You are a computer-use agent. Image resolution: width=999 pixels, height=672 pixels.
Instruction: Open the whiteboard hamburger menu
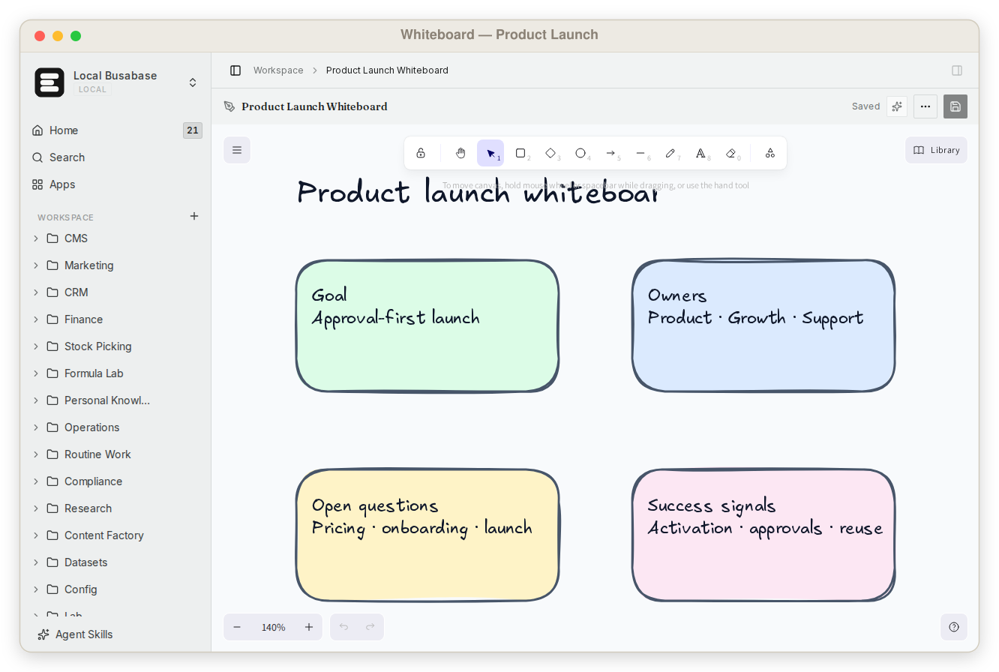(x=237, y=150)
